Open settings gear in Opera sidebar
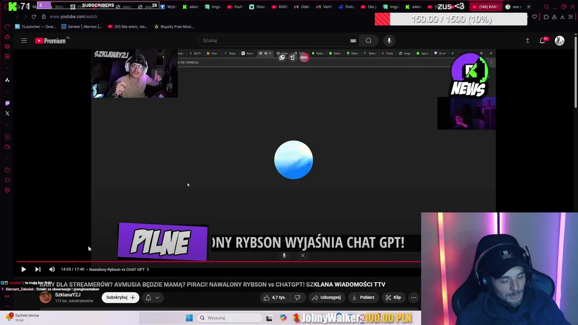 (x=7, y=190)
